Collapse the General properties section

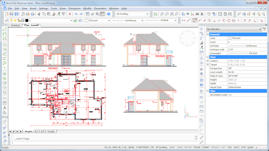pyautogui.click(x=208, y=34)
